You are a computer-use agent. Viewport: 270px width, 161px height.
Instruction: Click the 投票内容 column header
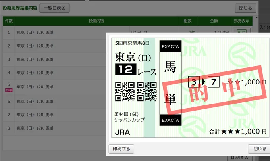96,21
